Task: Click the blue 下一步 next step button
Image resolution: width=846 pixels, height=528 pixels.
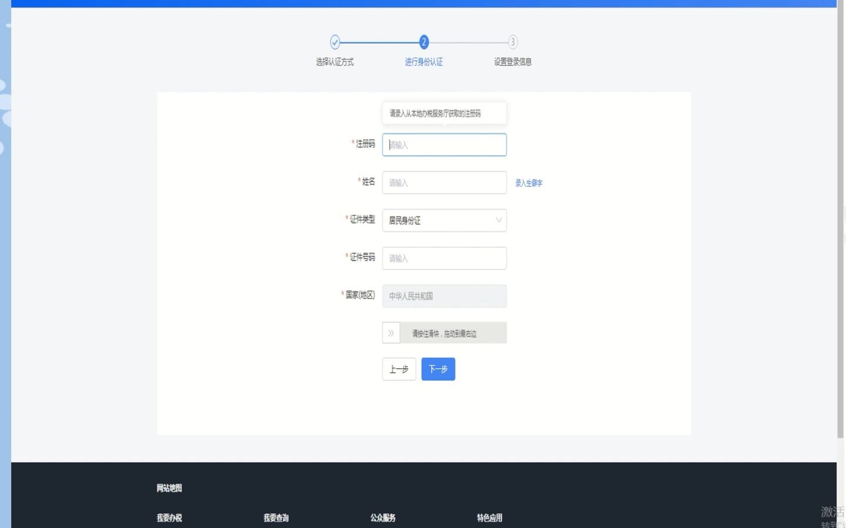Action: tap(438, 369)
